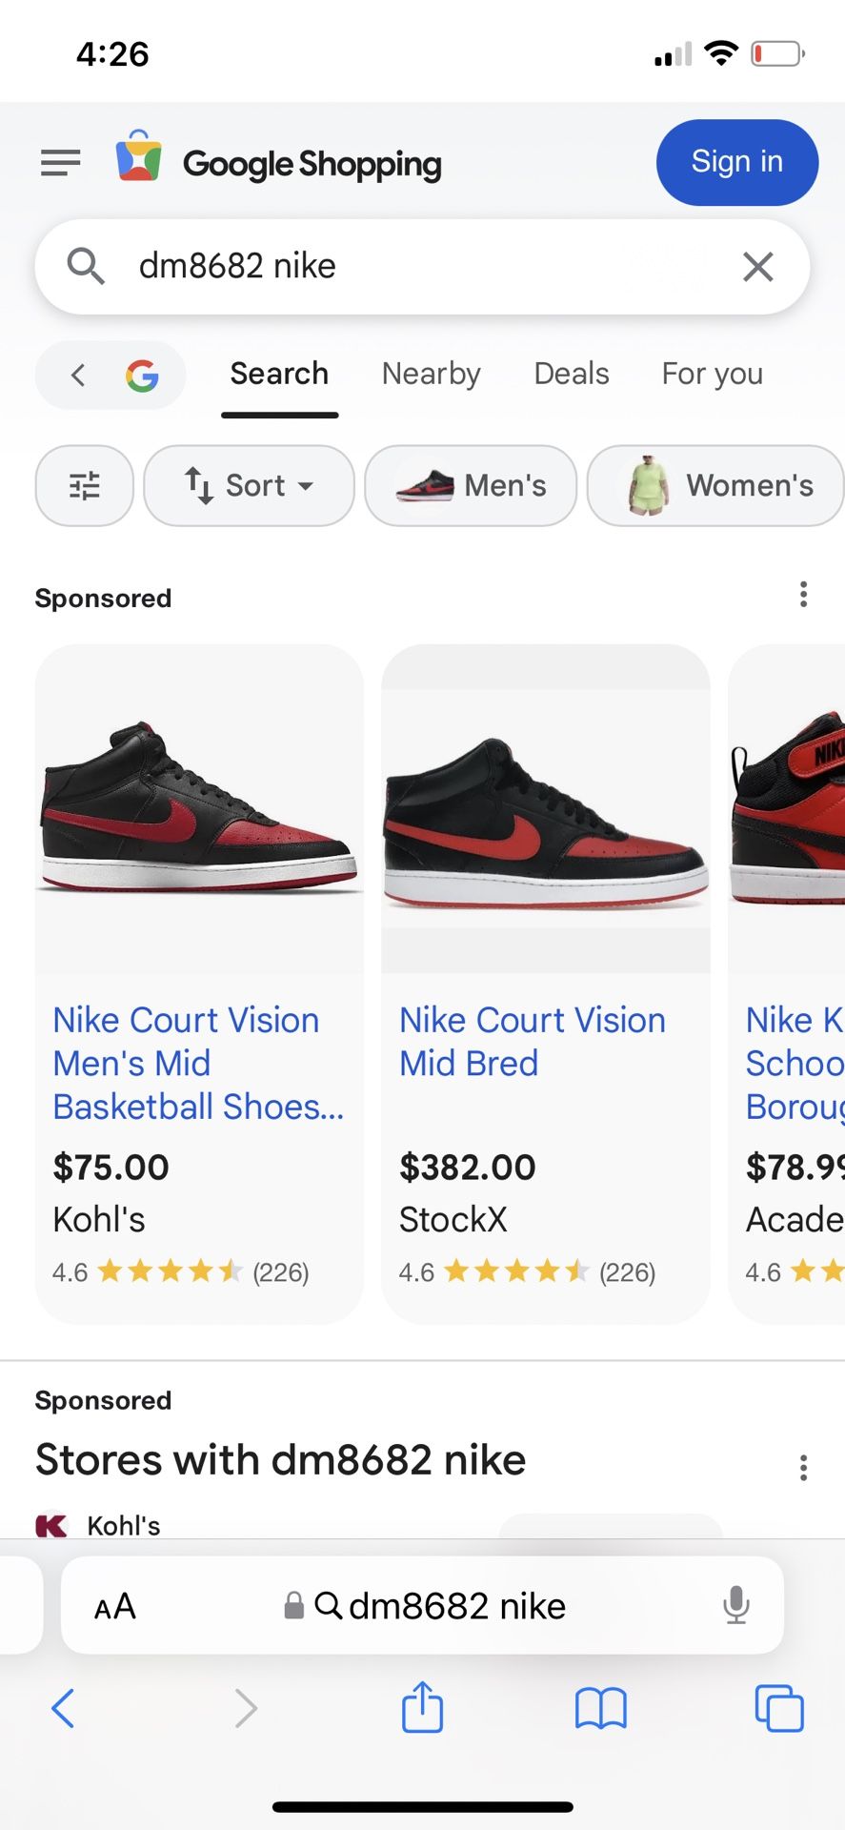Open the hamburger menu
845x1830 pixels.
(x=61, y=163)
